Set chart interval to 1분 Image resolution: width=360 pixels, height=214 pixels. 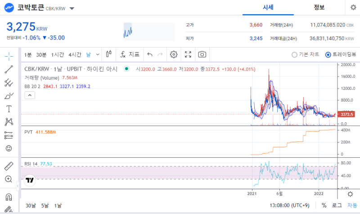click(28, 55)
